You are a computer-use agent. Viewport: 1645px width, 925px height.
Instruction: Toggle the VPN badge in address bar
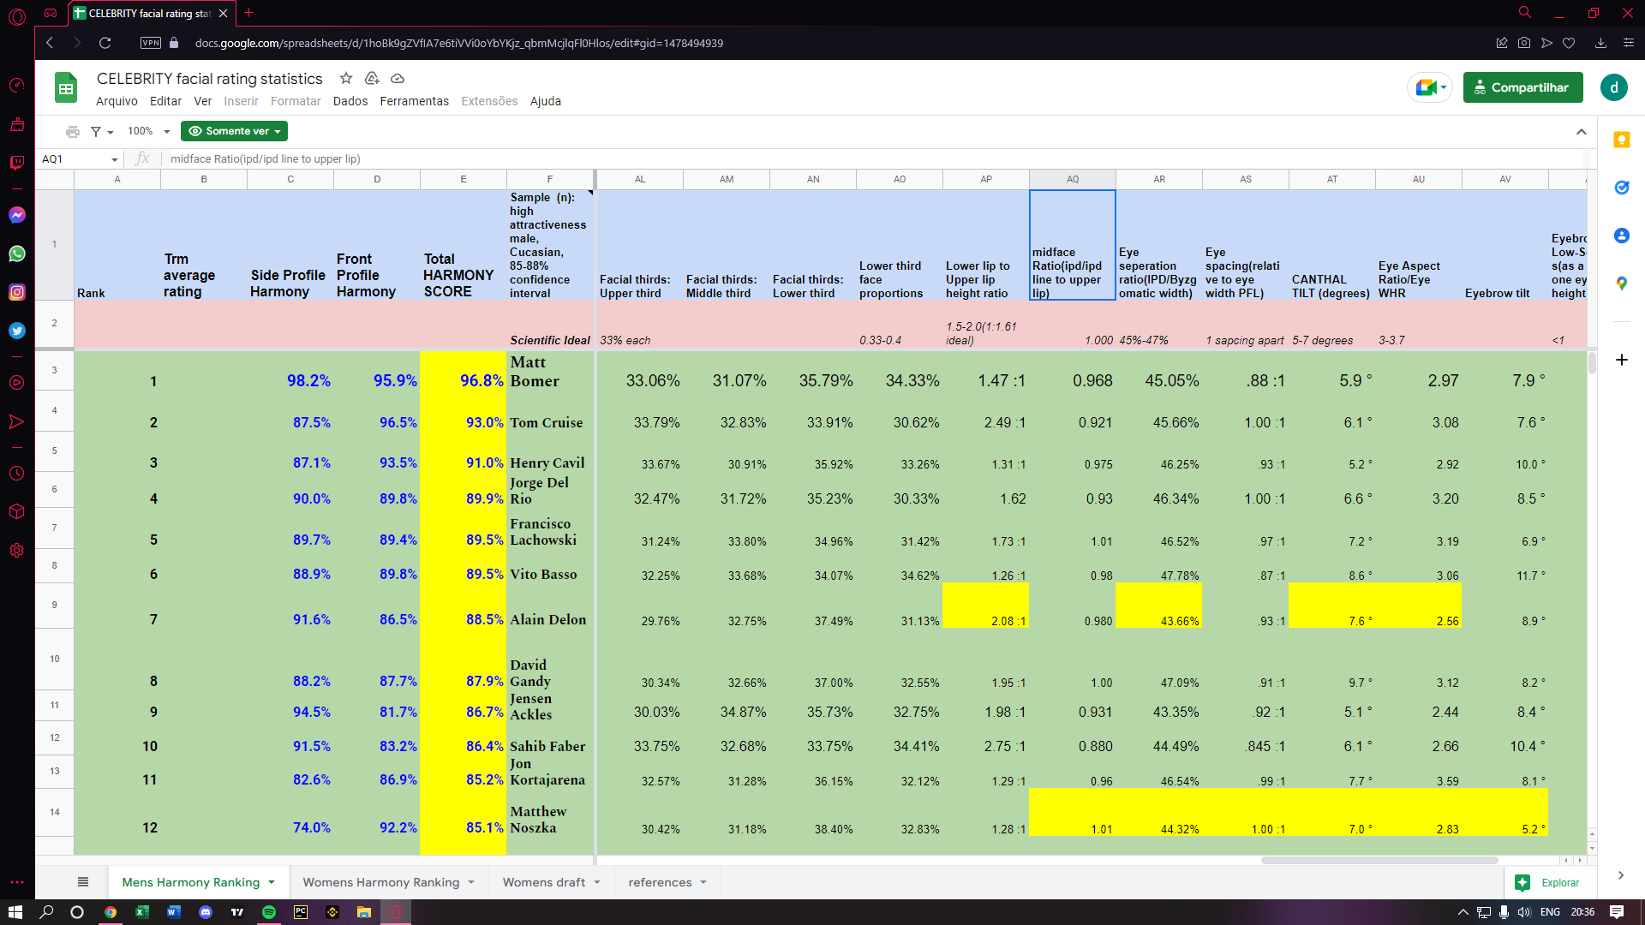click(x=151, y=43)
